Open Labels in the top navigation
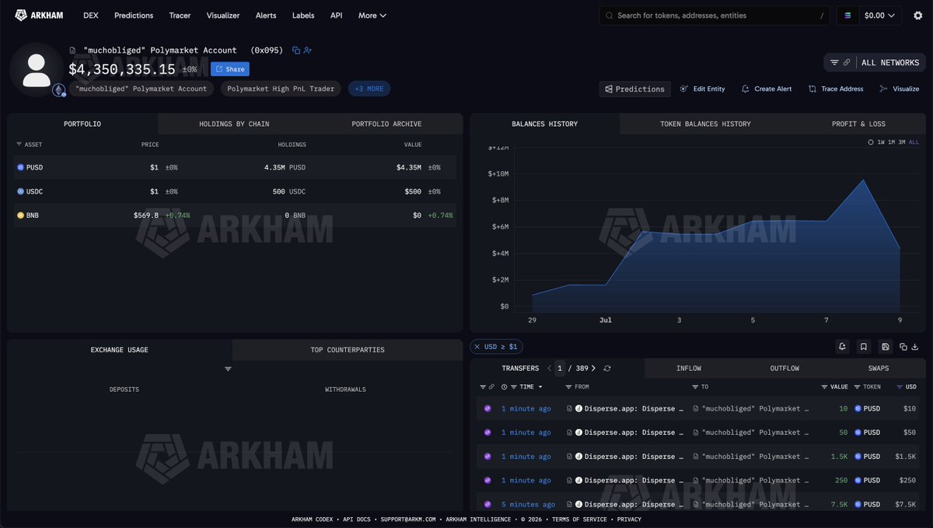The image size is (933, 528). (x=303, y=16)
